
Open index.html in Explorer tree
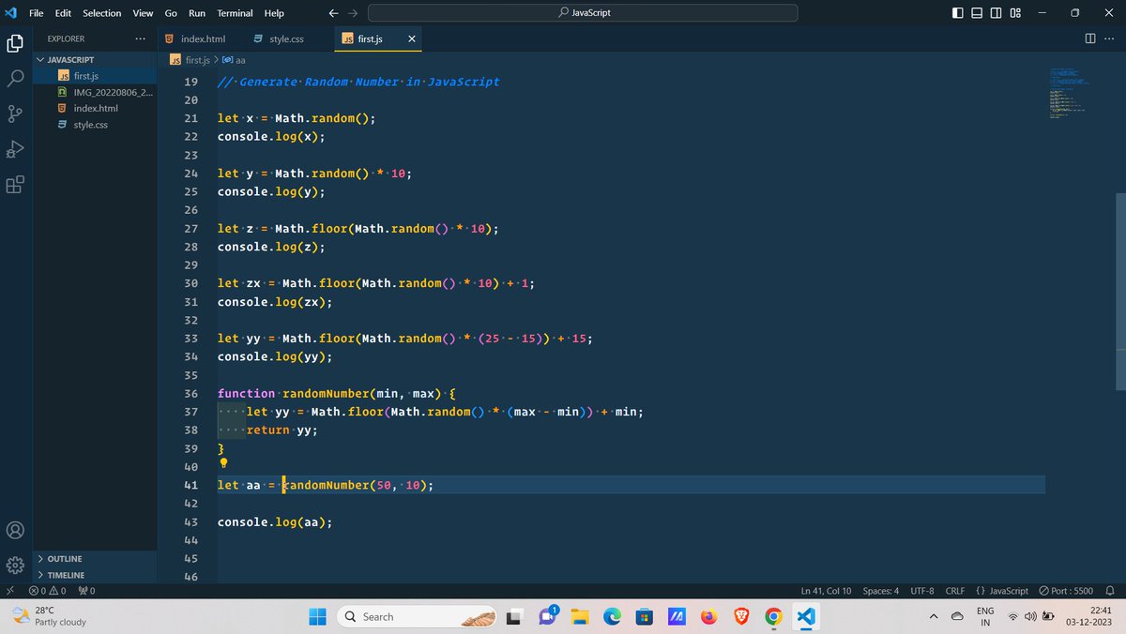95,108
